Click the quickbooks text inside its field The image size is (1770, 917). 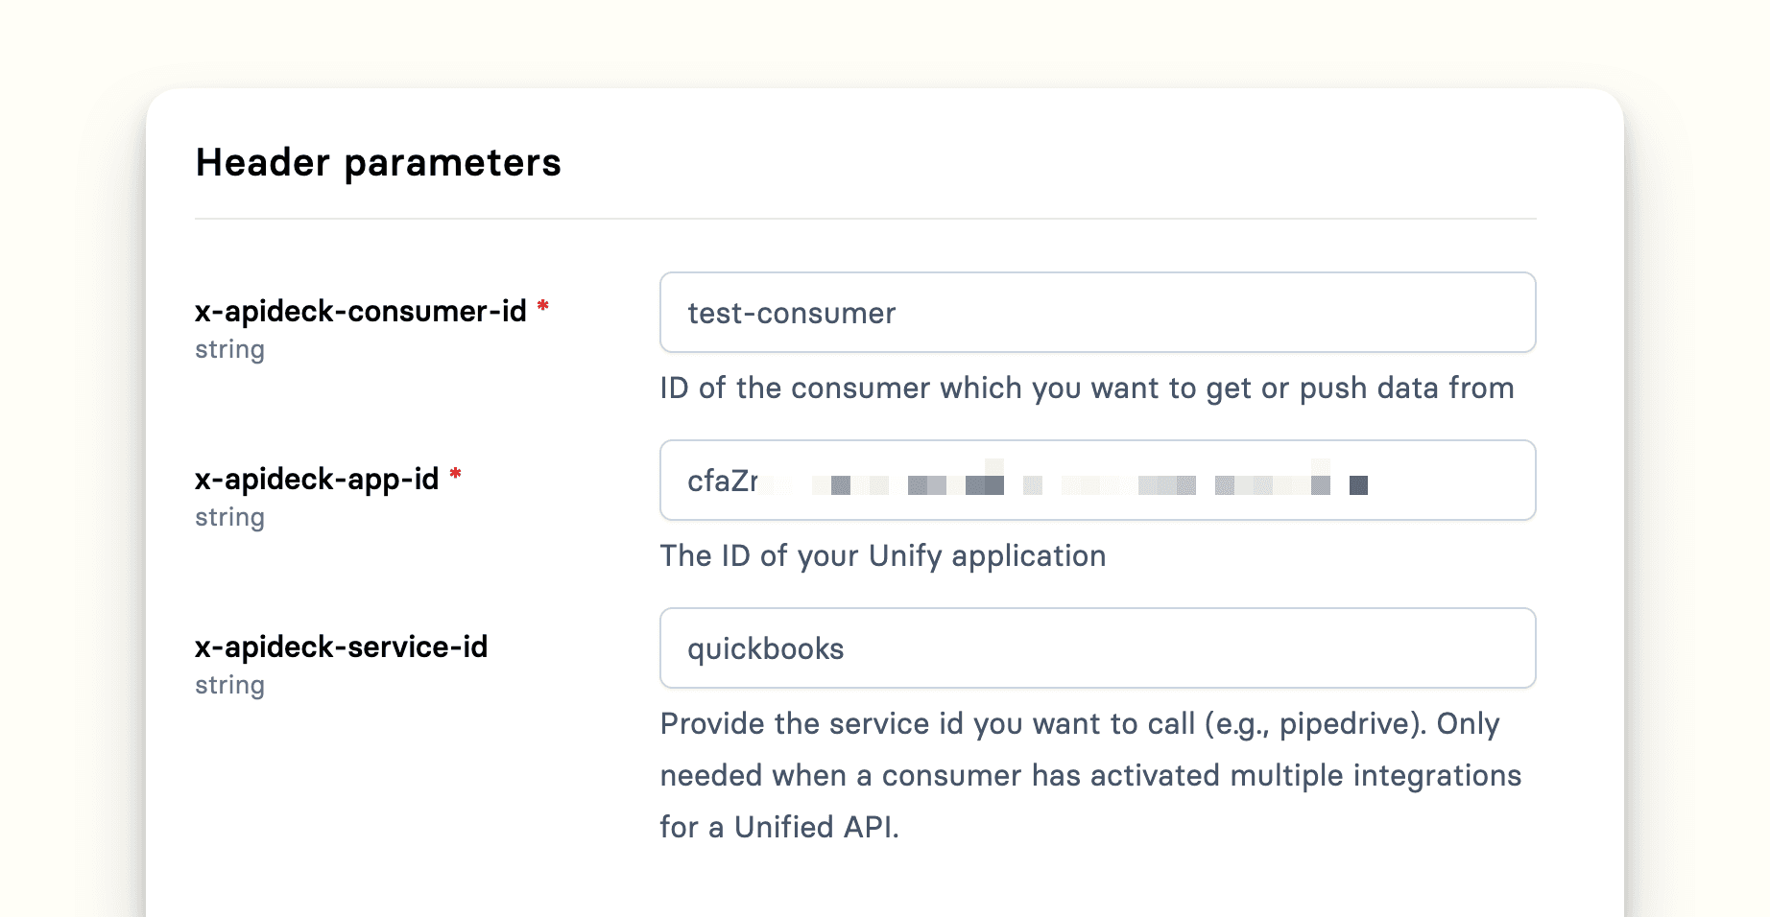coord(765,647)
